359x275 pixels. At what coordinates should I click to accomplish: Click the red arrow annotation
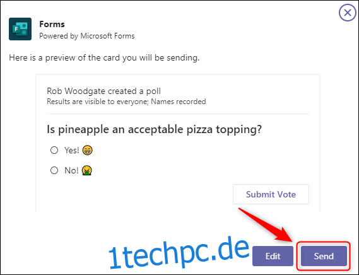coord(266,225)
